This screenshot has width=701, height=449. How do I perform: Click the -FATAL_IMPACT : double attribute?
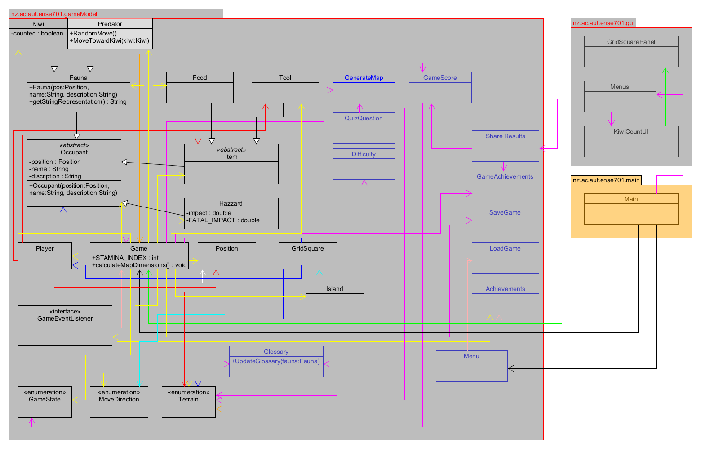coord(223,220)
